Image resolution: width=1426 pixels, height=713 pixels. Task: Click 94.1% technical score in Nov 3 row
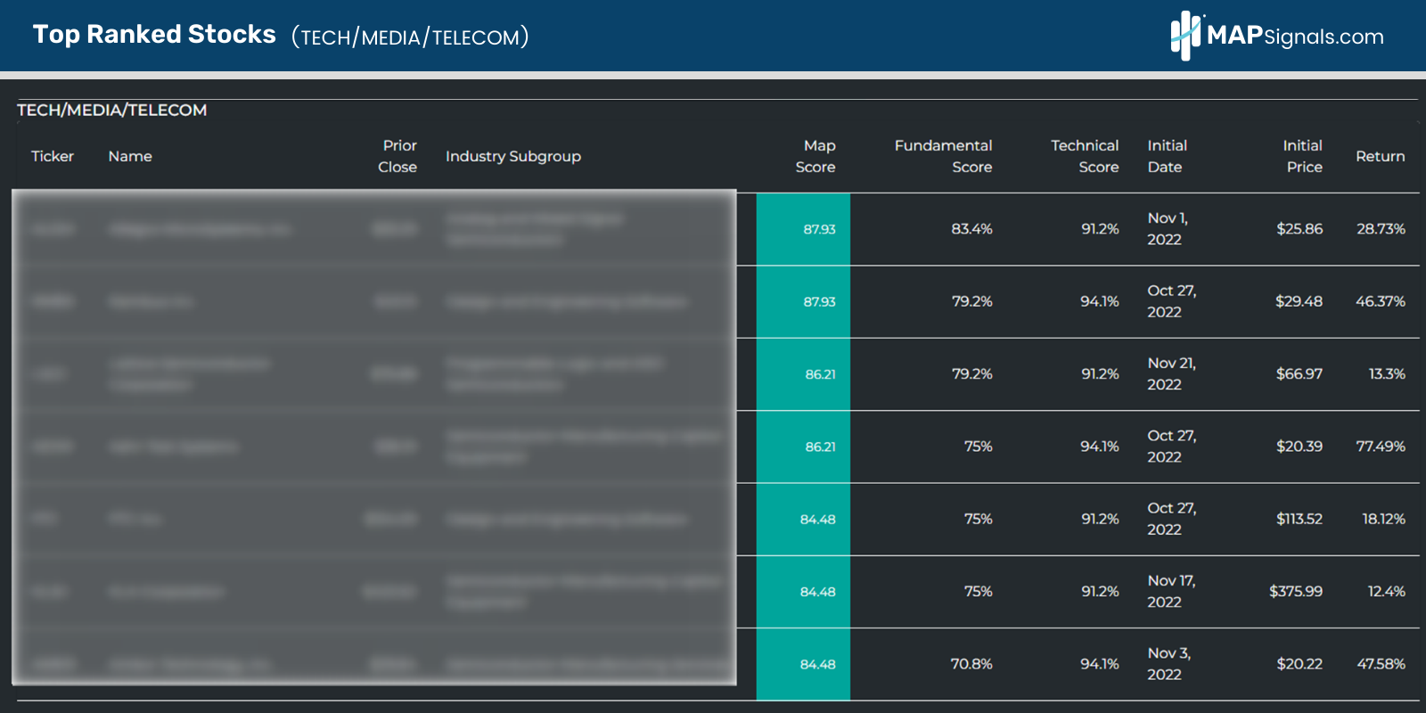point(1100,664)
